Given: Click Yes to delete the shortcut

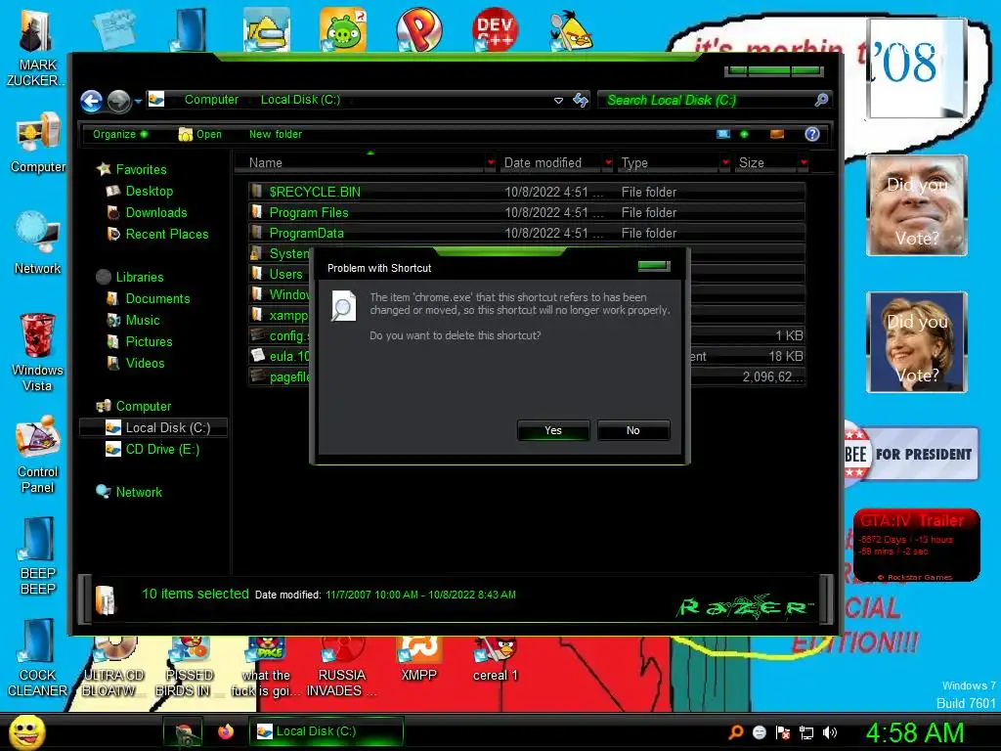Looking at the screenshot, I should pyautogui.click(x=553, y=430).
